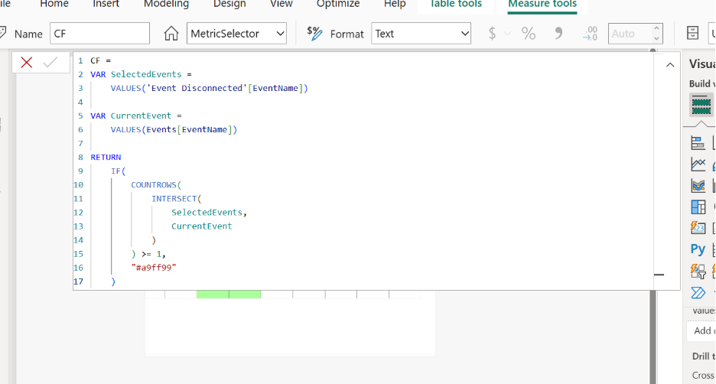Choose the line chart visual

tap(698, 164)
